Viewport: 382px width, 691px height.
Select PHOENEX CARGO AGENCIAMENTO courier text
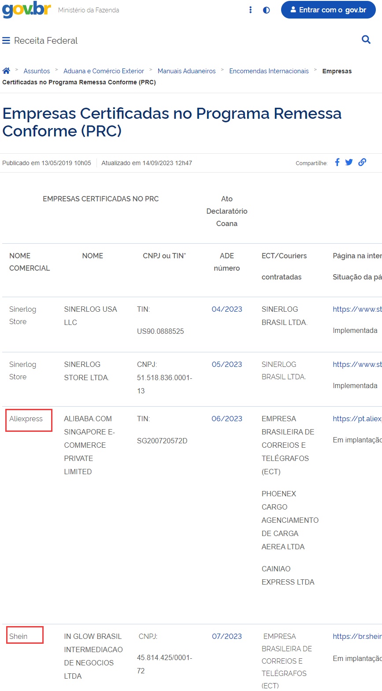[290, 520]
